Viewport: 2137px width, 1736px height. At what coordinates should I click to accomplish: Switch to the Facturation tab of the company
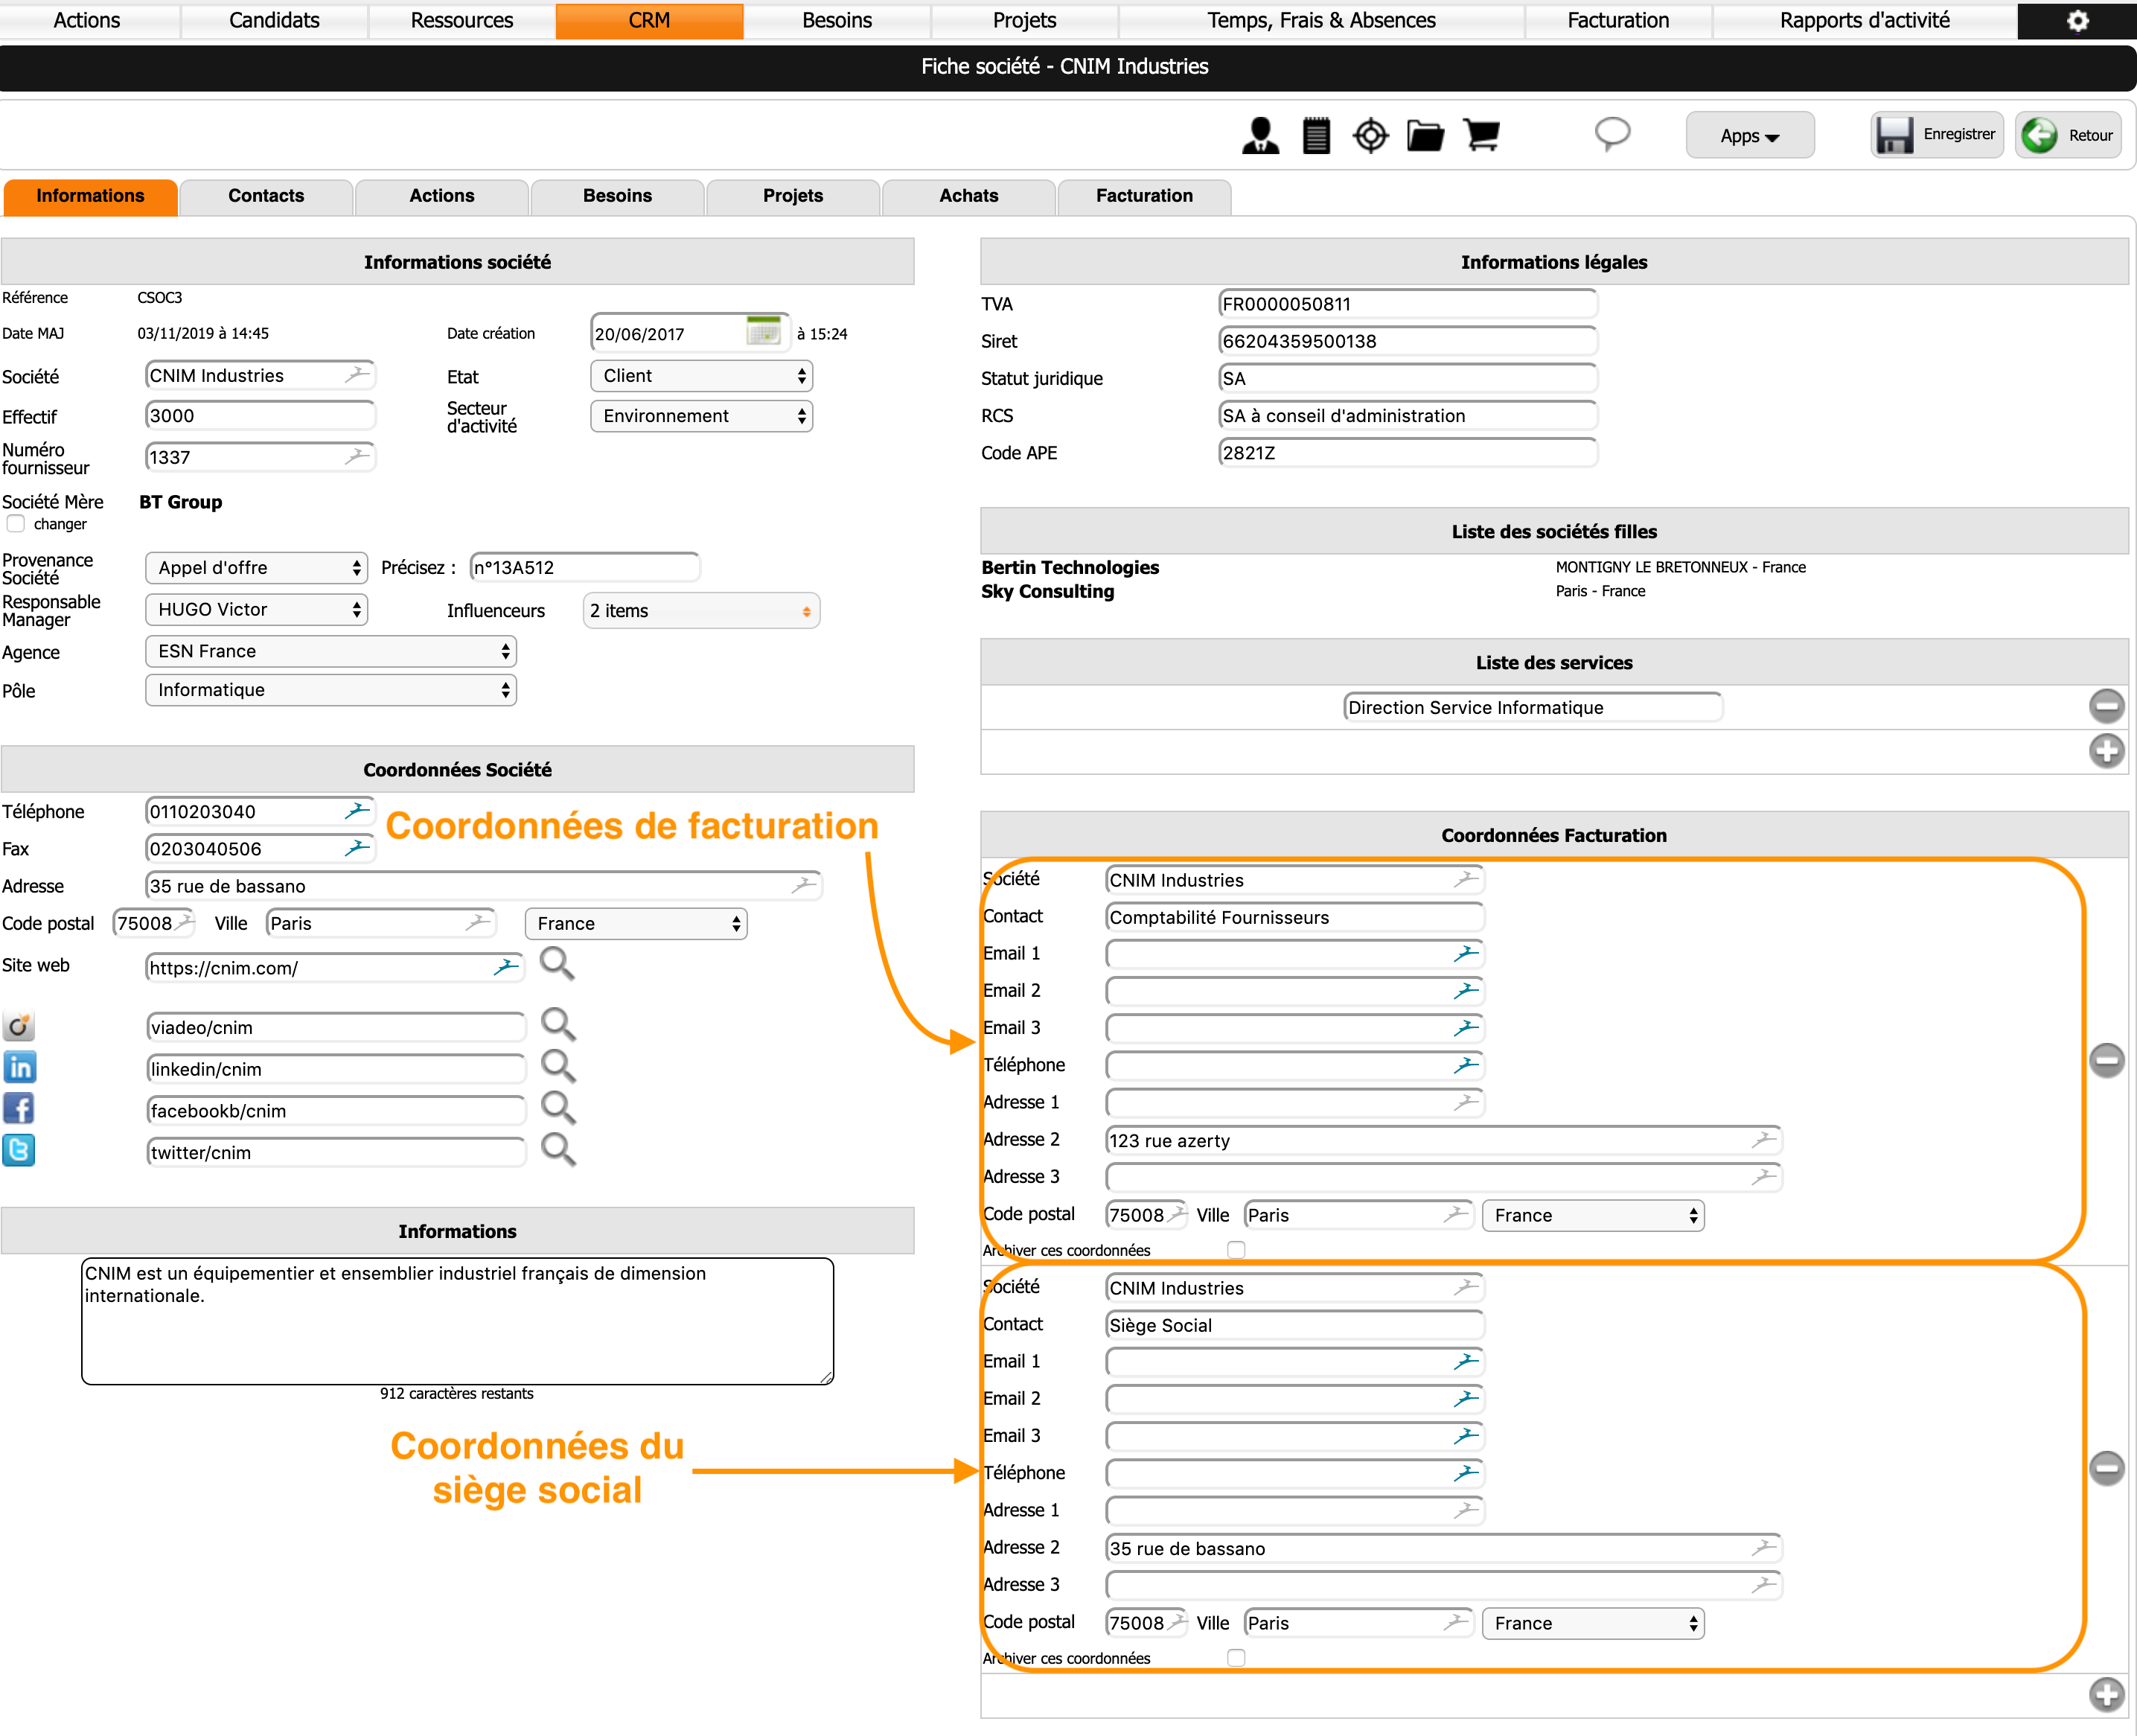1145,196
